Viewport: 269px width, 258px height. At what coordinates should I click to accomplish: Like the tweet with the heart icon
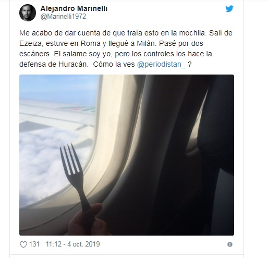pyautogui.click(x=23, y=244)
